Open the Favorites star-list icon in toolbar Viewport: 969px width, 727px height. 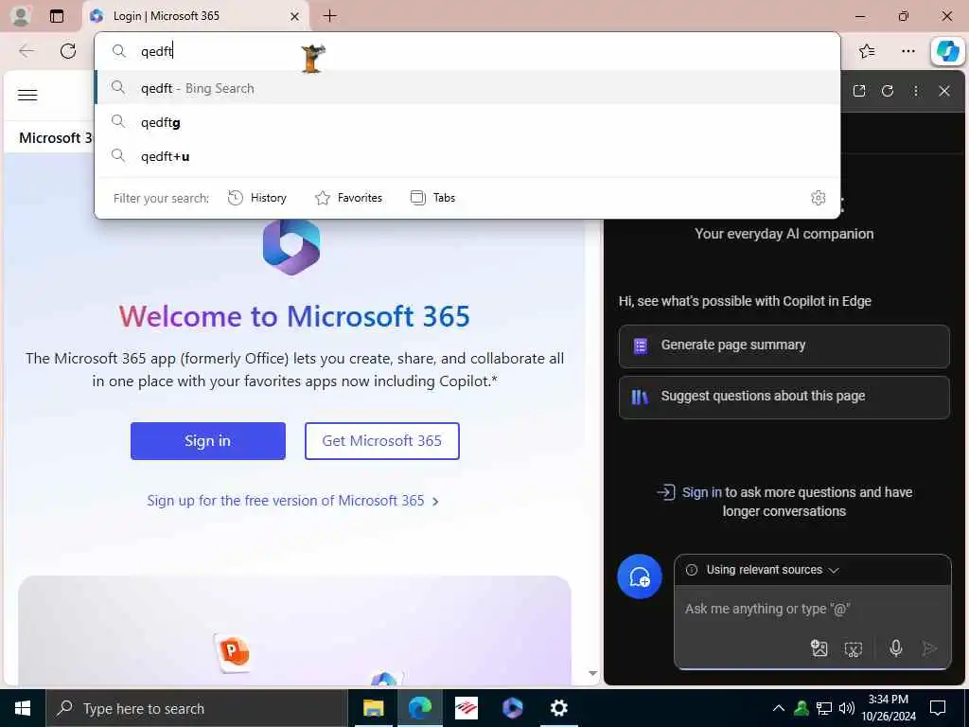coord(867,51)
